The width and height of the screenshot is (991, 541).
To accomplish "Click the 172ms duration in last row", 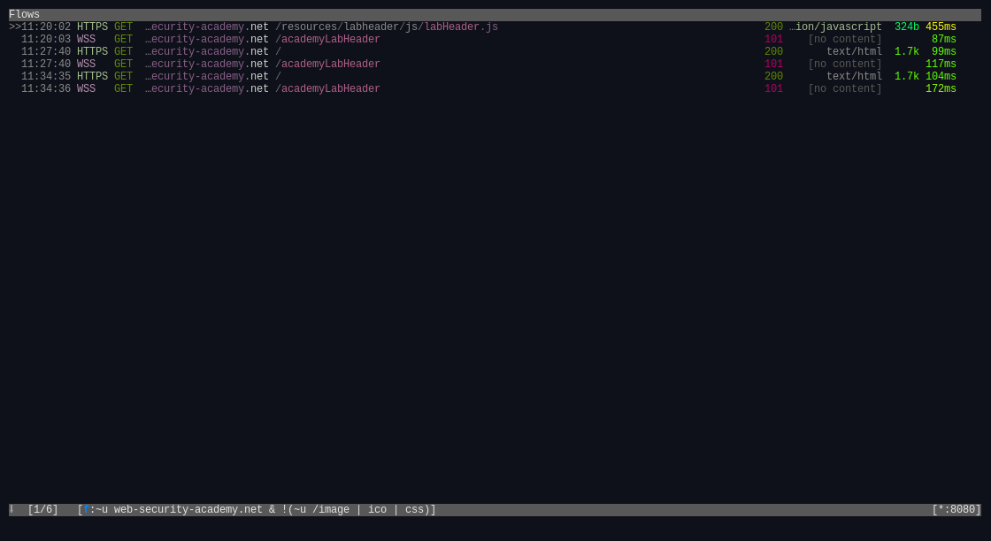I will (x=941, y=89).
